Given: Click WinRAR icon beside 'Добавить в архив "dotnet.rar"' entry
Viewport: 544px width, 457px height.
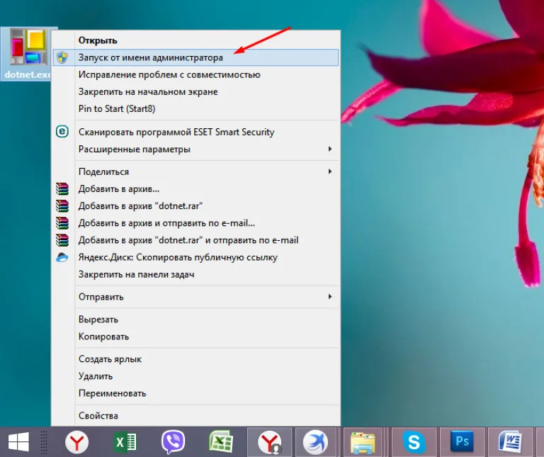Looking at the screenshot, I should click(62, 205).
